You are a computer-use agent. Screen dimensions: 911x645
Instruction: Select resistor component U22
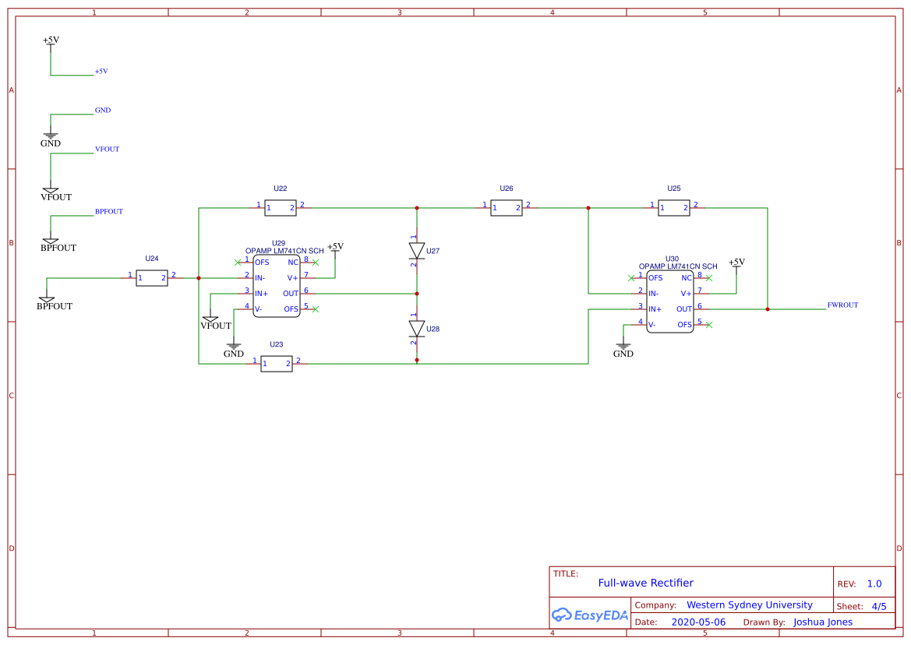pyautogui.click(x=280, y=208)
